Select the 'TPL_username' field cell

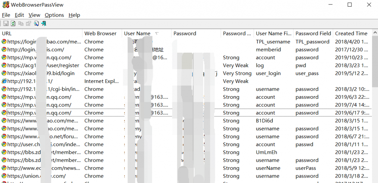273,42
